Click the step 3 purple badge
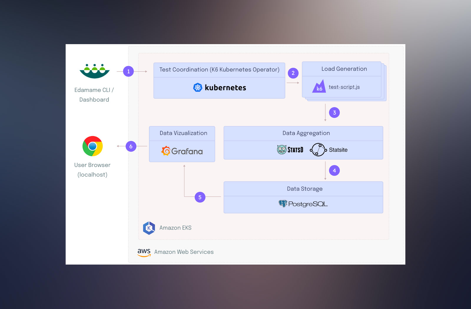This screenshot has width=471, height=309. pyautogui.click(x=334, y=112)
